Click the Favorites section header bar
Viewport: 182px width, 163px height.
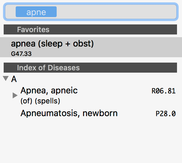[x=90, y=29]
